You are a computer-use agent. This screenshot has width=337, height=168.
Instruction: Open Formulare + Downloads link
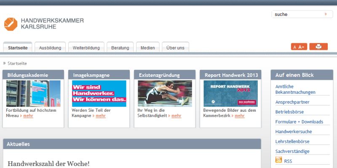tap(299, 122)
